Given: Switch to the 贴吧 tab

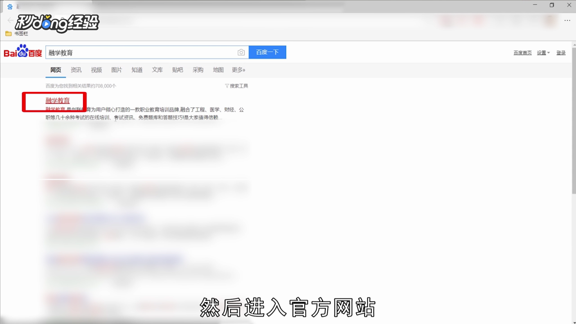Looking at the screenshot, I should coord(177,70).
